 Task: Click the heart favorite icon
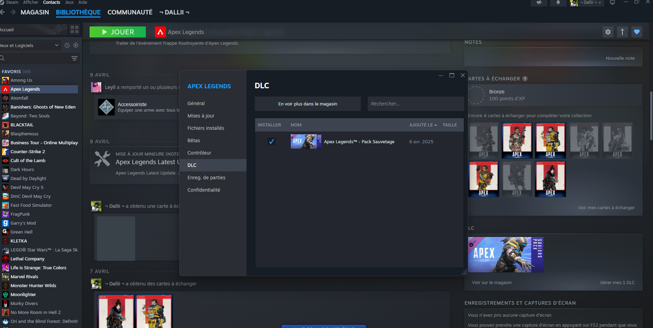[637, 32]
